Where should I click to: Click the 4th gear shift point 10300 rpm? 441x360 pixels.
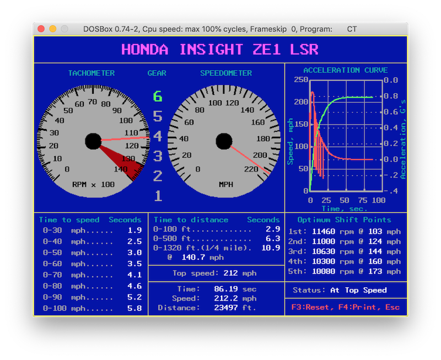click(345, 261)
